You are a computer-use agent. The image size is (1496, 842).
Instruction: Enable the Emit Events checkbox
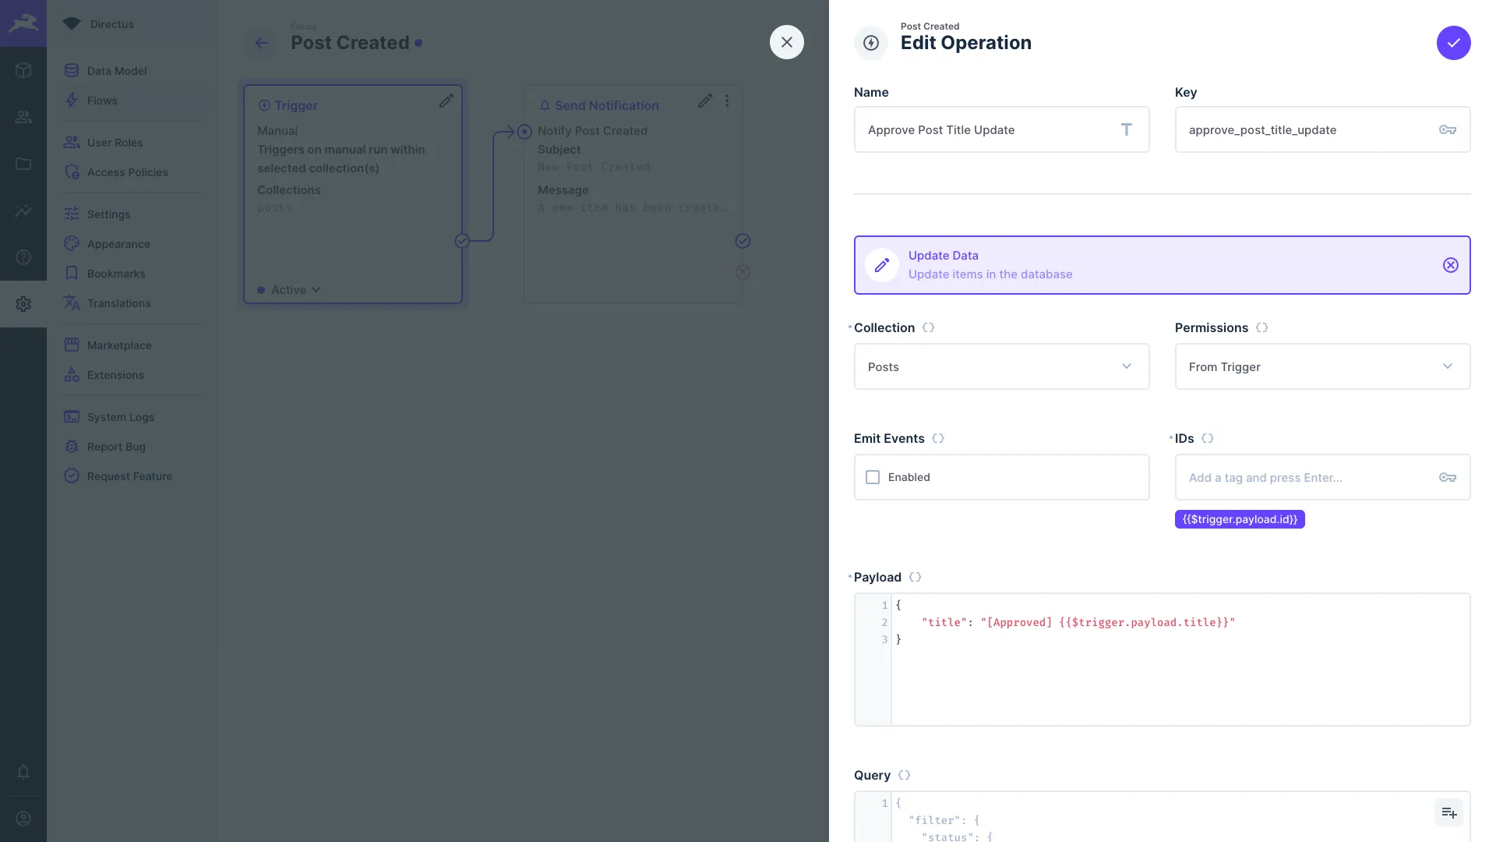(x=873, y=477)
